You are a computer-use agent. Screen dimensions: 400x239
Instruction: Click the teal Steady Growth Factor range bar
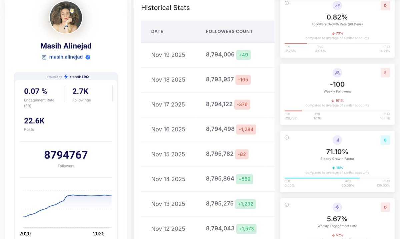(x=322, y=178)
